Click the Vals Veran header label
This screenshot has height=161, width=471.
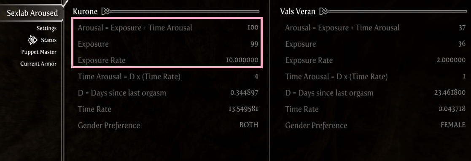pos(298,12)
